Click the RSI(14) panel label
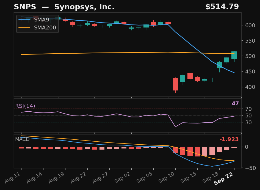This screenshot has height=190, width=260. [25, 106]
